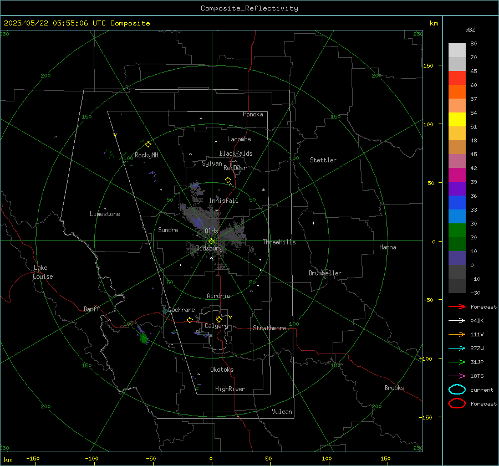Viewport: 499px width, 466px height.
Task: Click the 2025/05/22 05:55:06 UTC timestamp
Action: tap(77, 23)
